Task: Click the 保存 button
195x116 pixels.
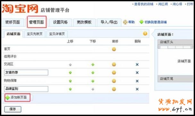Action: 13,109
